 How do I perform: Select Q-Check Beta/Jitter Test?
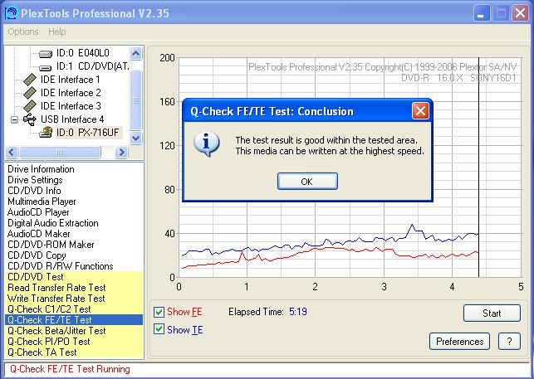[x=74, y=331]
